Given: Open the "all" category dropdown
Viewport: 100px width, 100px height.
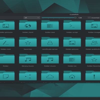Looking at the screenshot, I should tap(32, 18).
